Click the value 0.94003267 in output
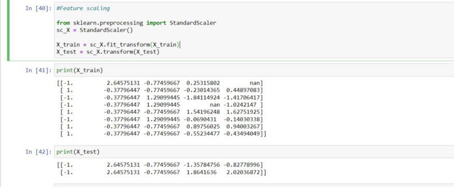Viewport: 454px width, 187px height. (x=243, y=126)
